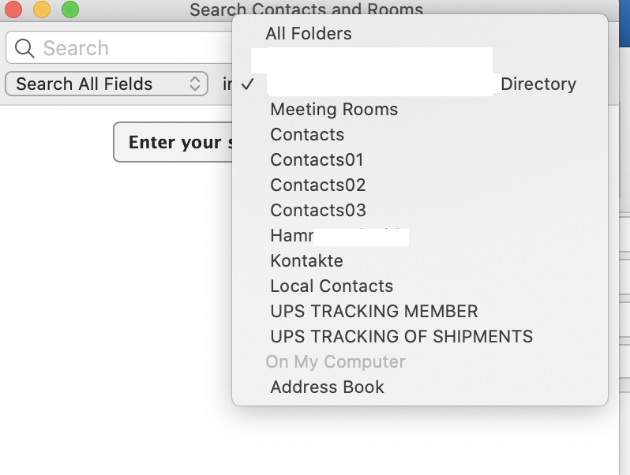Click the Search text field
Viewport: 630px width, 475px height.
click(x=119, y=48)
